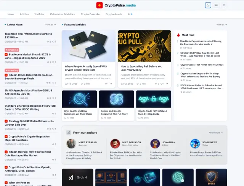244x186 pixels.
Task: Open the AI section with spark icon
Action: tap(130, 14)
